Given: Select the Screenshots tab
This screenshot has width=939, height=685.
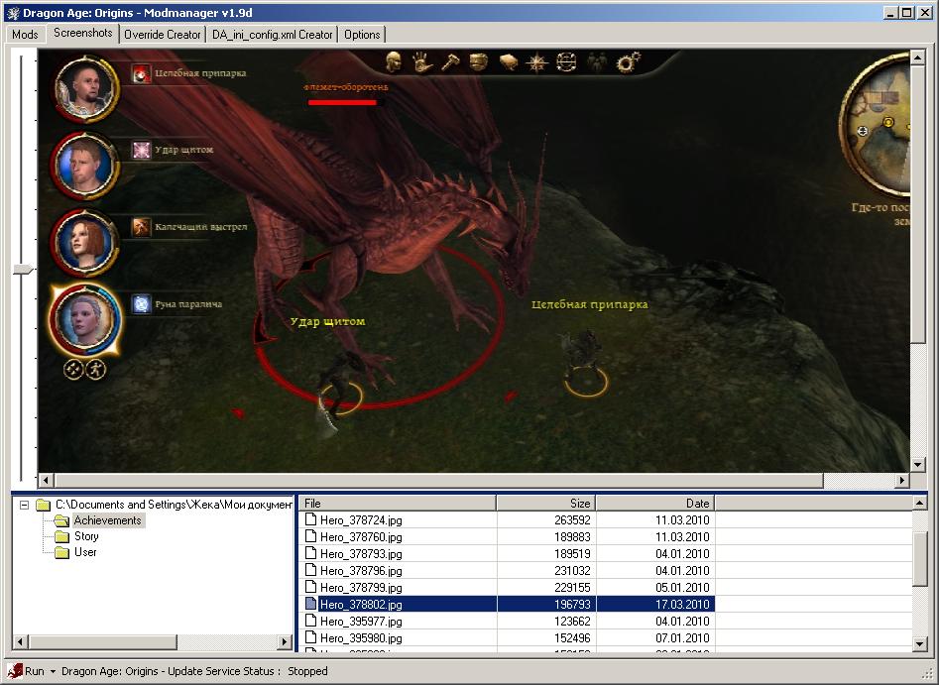Looking at the screenshot, I should pos(82,33).
